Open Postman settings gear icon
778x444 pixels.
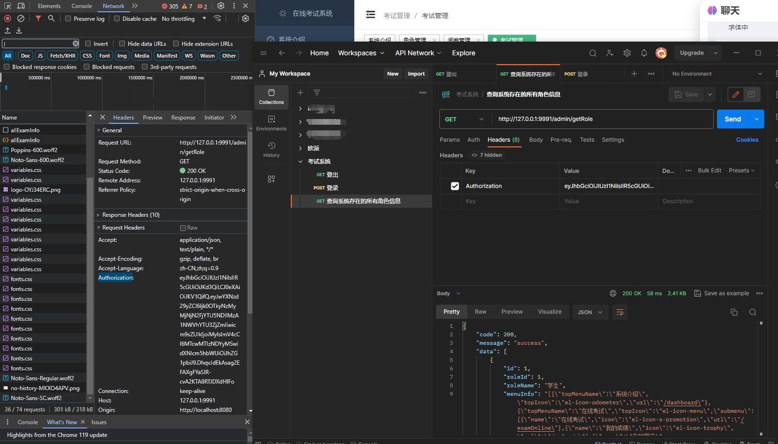click(627, 53)
